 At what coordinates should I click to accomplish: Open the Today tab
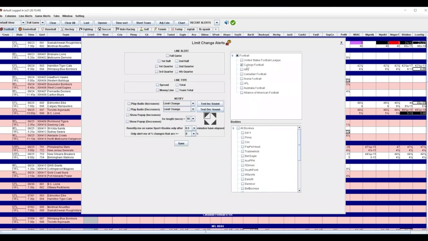[x=177, y=29]
